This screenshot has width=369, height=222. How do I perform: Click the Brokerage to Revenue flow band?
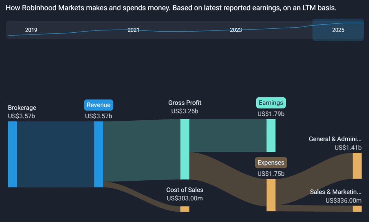pyautogui.click(x=55, y=154)
